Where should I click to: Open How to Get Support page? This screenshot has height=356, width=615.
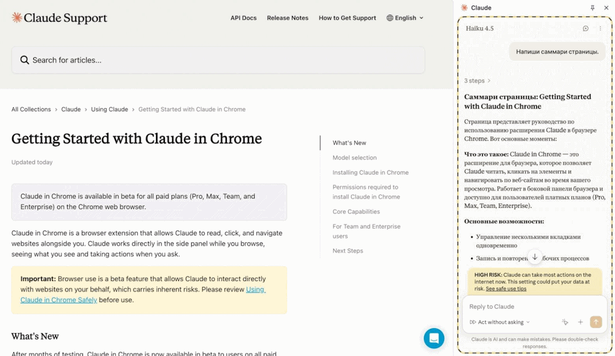coord(347,18)
